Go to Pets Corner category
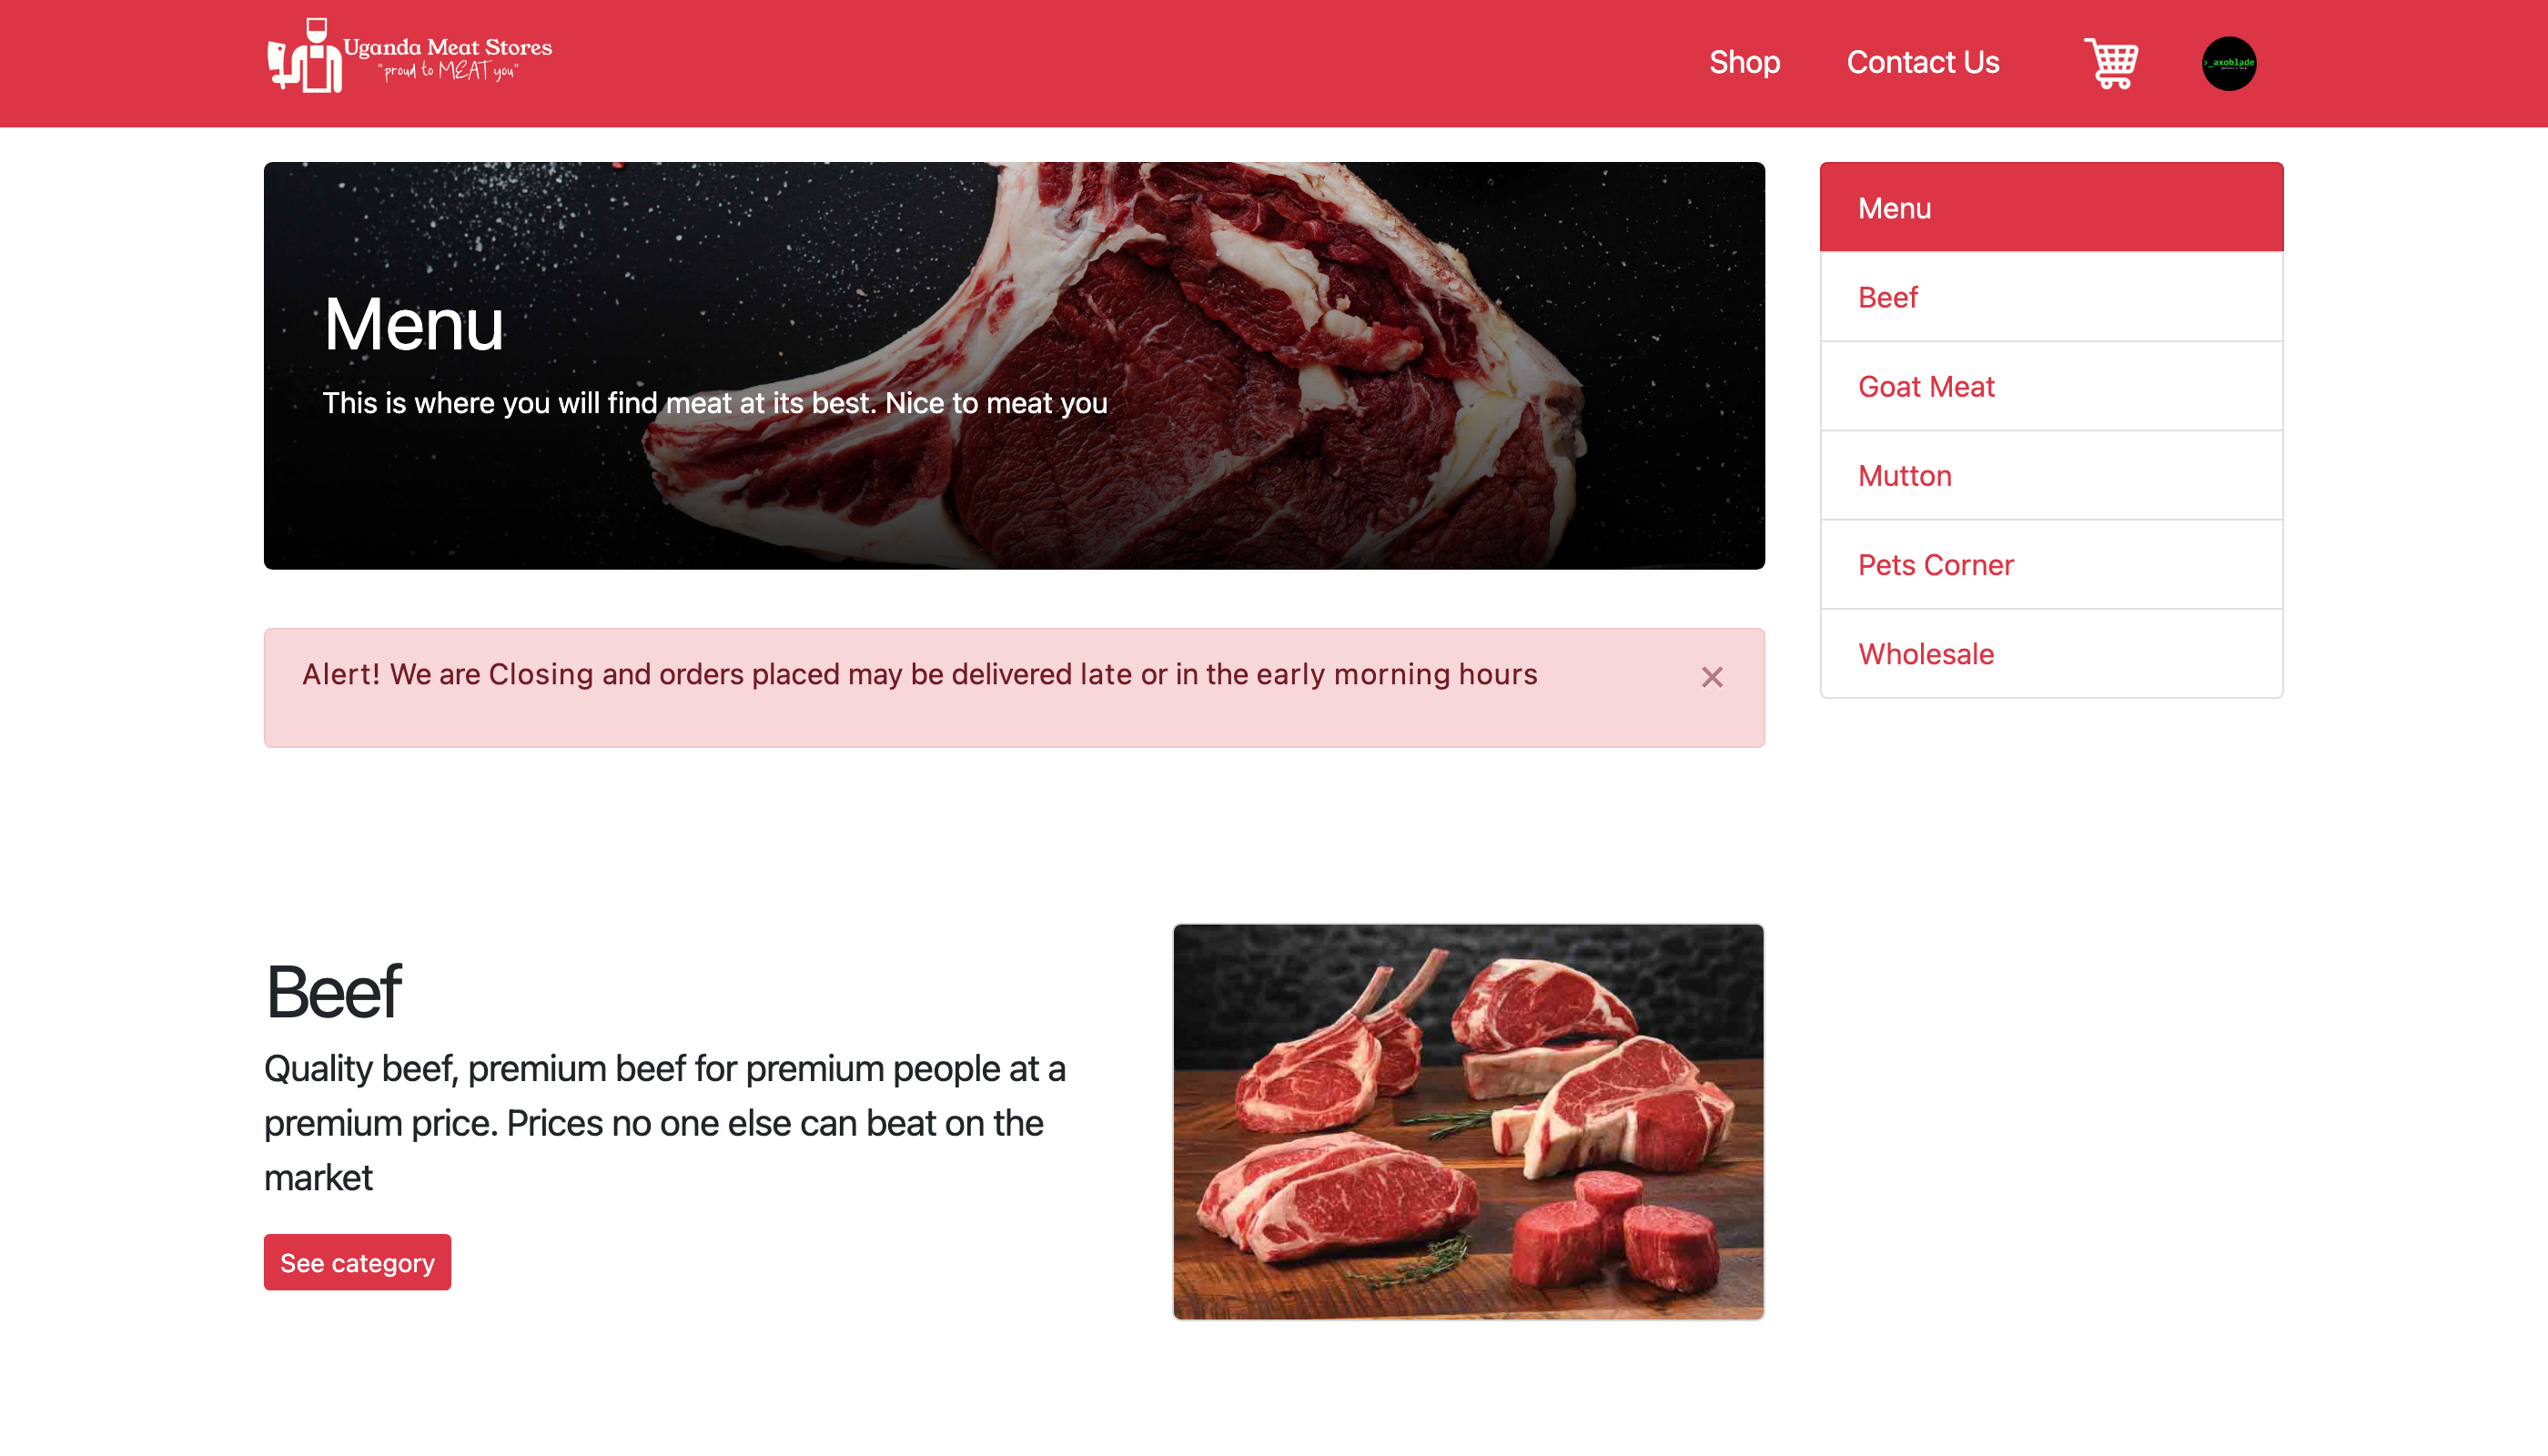Image resolution: width=2548 pixels, height=1456 pixels. (x=2051, y=564)
